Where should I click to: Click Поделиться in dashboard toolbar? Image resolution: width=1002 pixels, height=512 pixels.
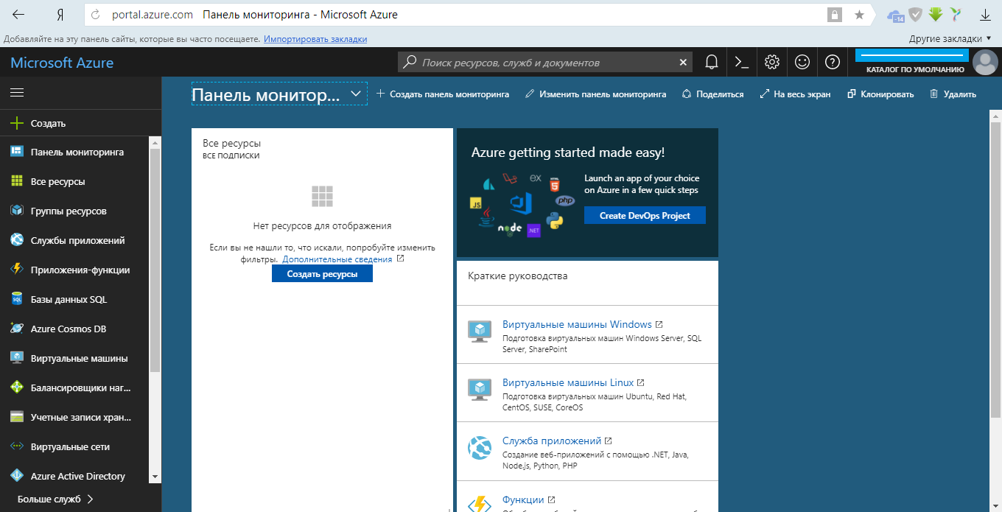712,94
